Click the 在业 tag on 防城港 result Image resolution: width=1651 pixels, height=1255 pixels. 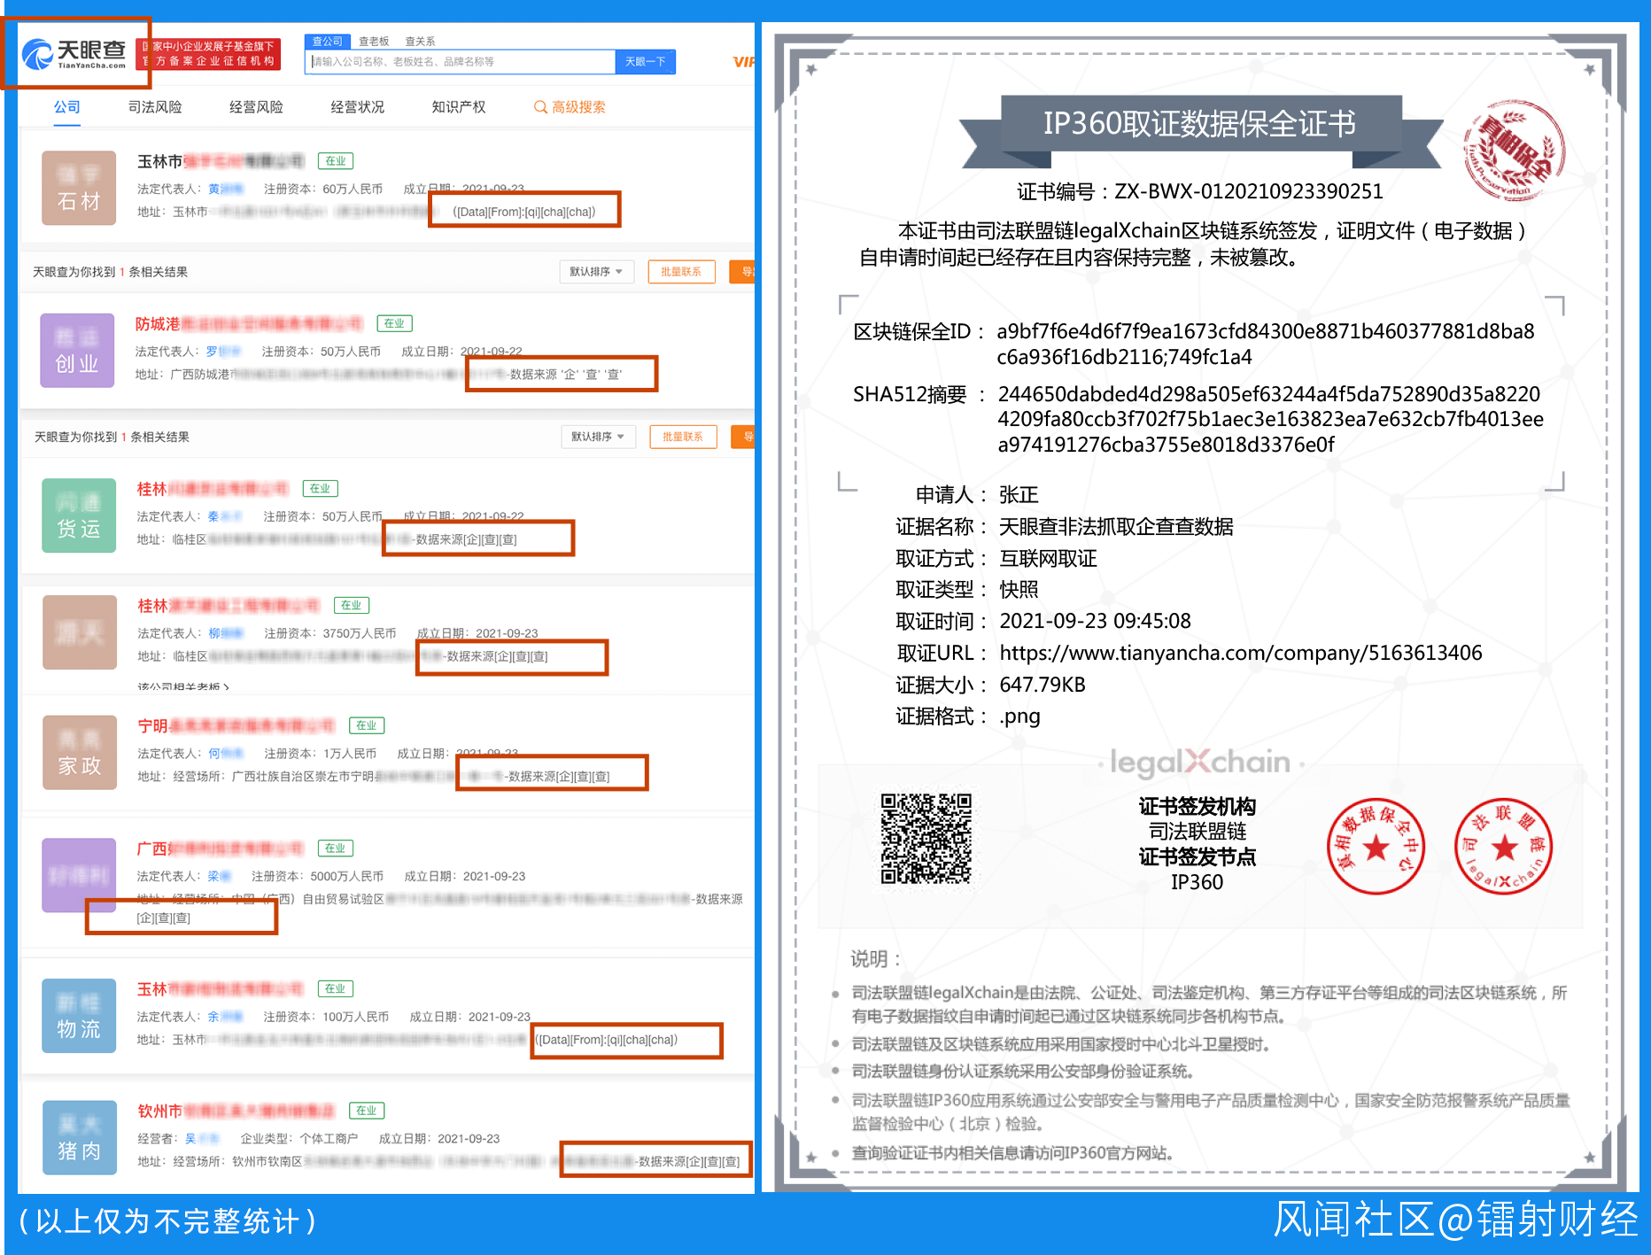[x=395, y=324]
